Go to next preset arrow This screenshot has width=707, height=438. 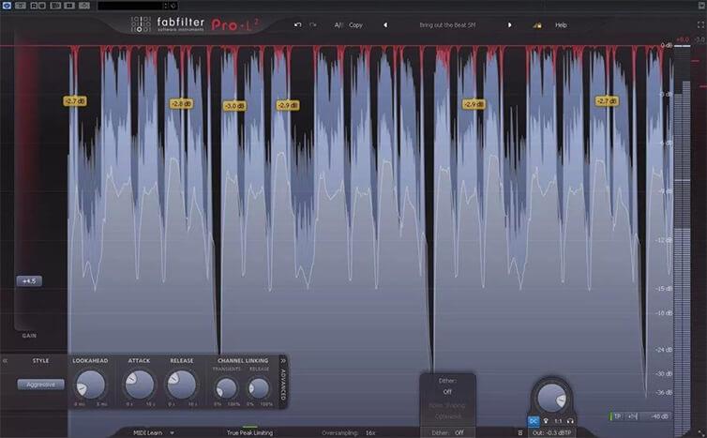click(509, 25)
